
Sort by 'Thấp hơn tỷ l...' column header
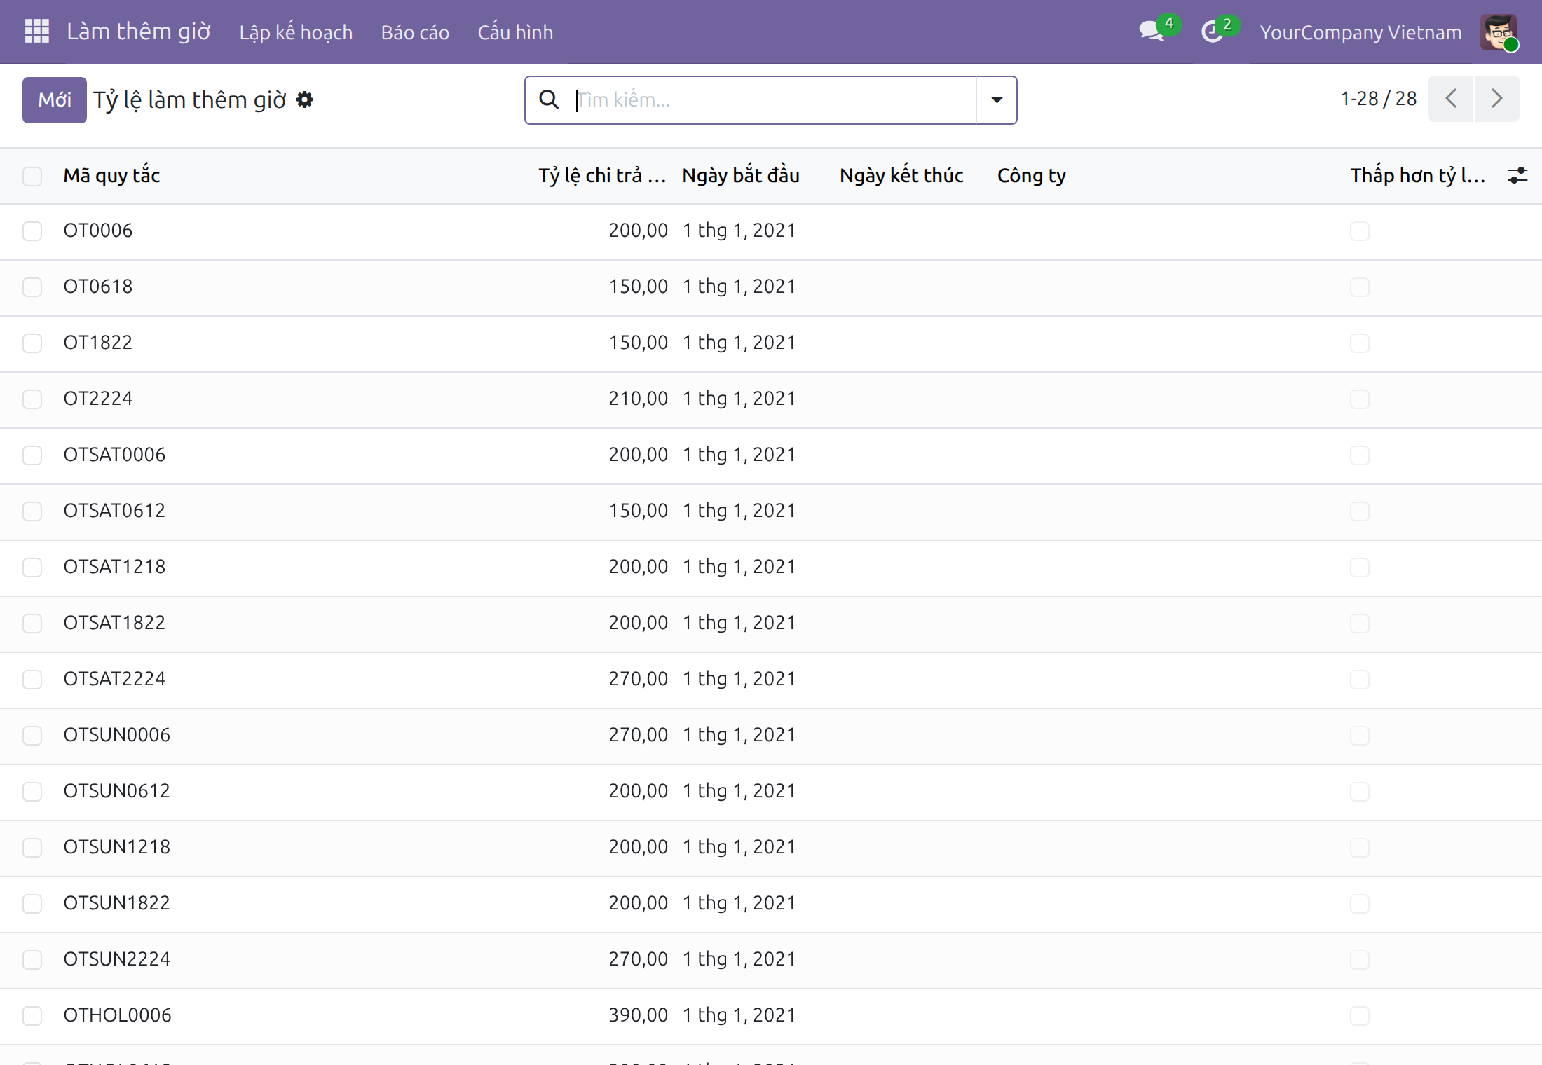(x=1418, y=175)
